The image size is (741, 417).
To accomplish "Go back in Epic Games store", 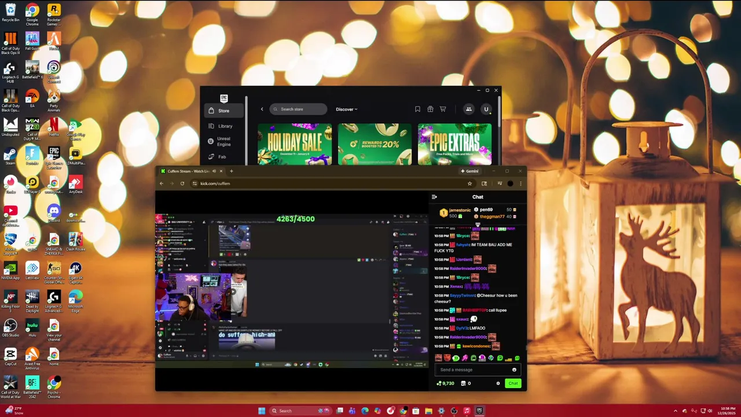I will click(x=262, y=109).
